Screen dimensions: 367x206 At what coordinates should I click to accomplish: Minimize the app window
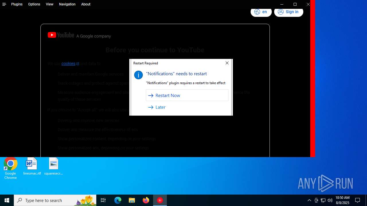pos(282,4)
